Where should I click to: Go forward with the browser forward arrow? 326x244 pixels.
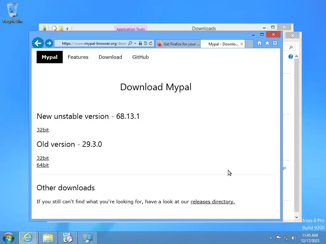pos(49,43)
